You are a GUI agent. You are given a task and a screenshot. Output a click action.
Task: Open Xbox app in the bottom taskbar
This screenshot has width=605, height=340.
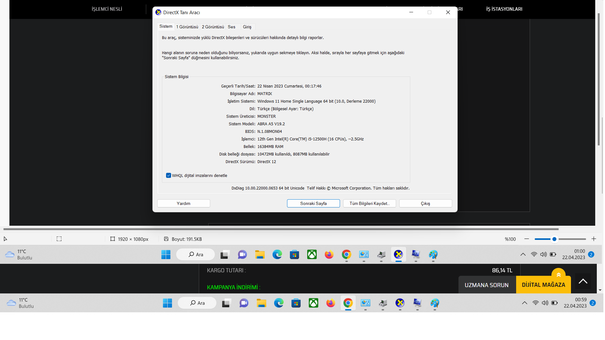(x=314, y=303)
